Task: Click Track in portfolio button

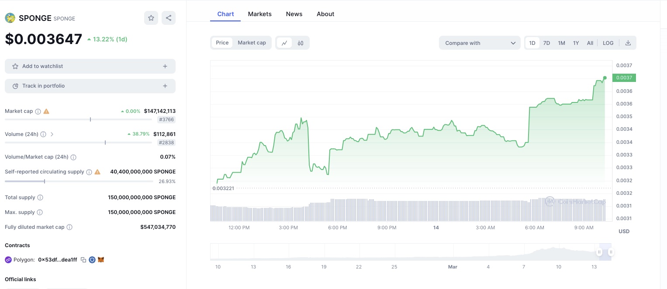Action: pyautogui.click(x=90, y=86)
